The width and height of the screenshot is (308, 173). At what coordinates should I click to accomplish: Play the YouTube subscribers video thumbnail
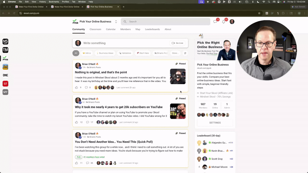coord(178,111)
